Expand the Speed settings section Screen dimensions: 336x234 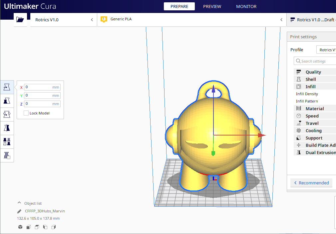point(315,116)
